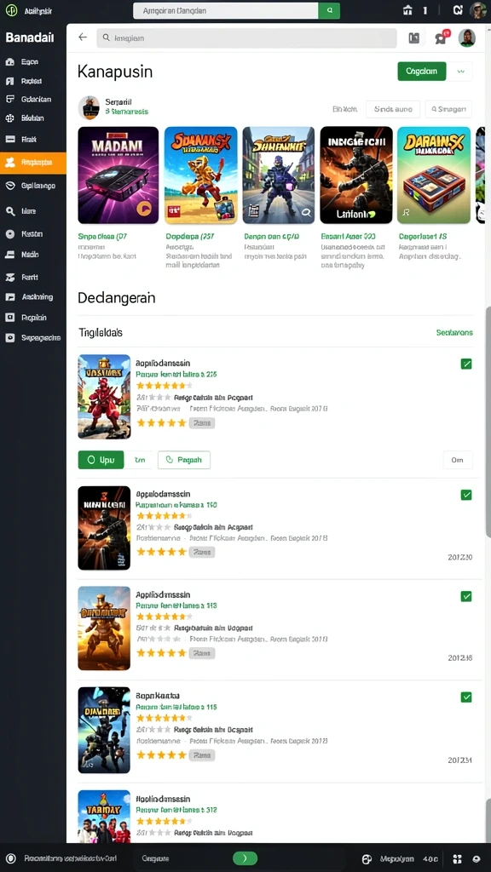This screenshot has height=872, width=491.
Task: Click the rightmost icon in the bottom bar
Action: point(477,858)
